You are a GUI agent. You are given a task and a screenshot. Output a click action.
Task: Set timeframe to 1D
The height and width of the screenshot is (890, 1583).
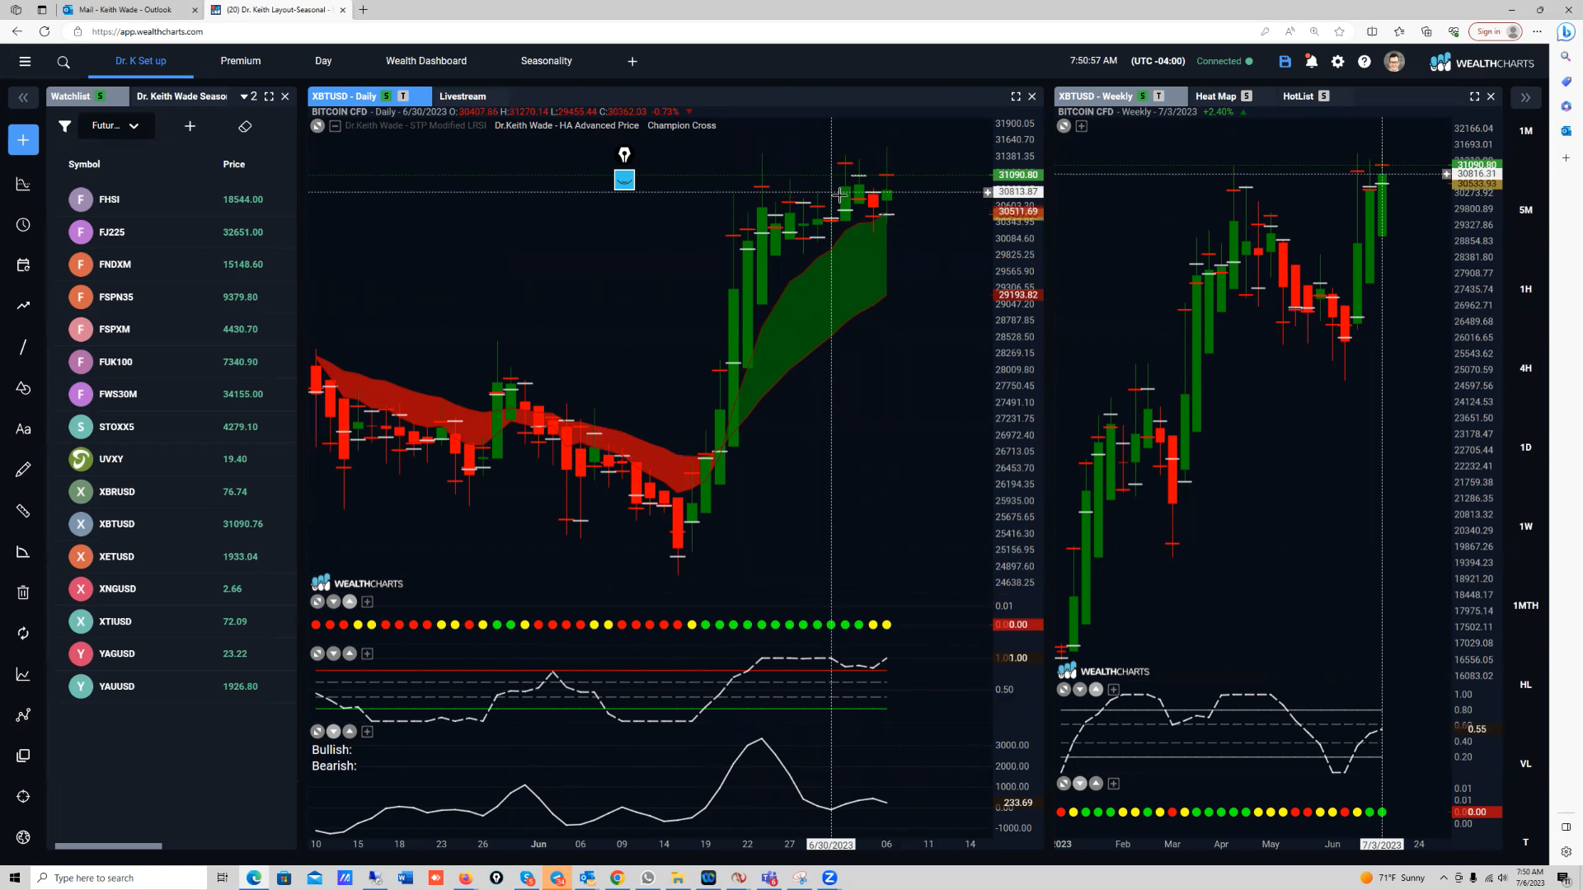(1526, 447)
